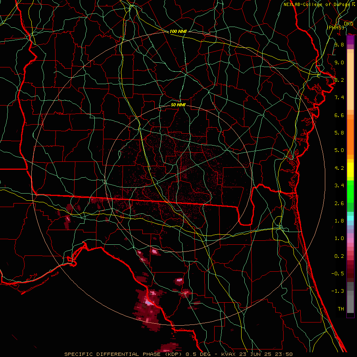Click the bright green band of the color scale
Viewport: 357px width, 357px height.
pos(350,191)
